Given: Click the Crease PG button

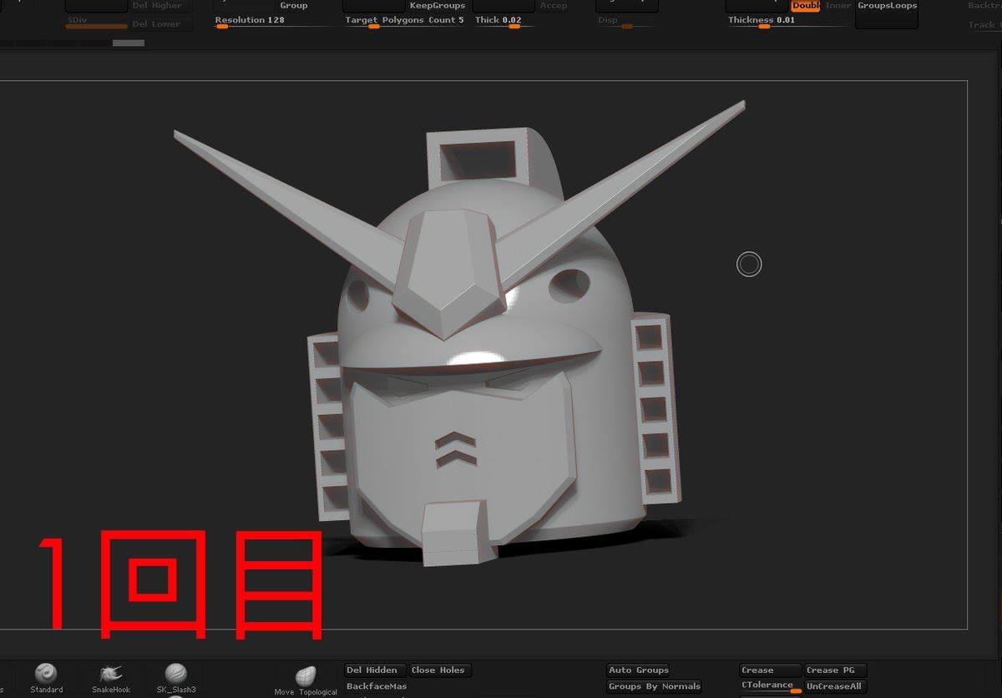Looking at the screenshot, I should [x=835, y=670].
